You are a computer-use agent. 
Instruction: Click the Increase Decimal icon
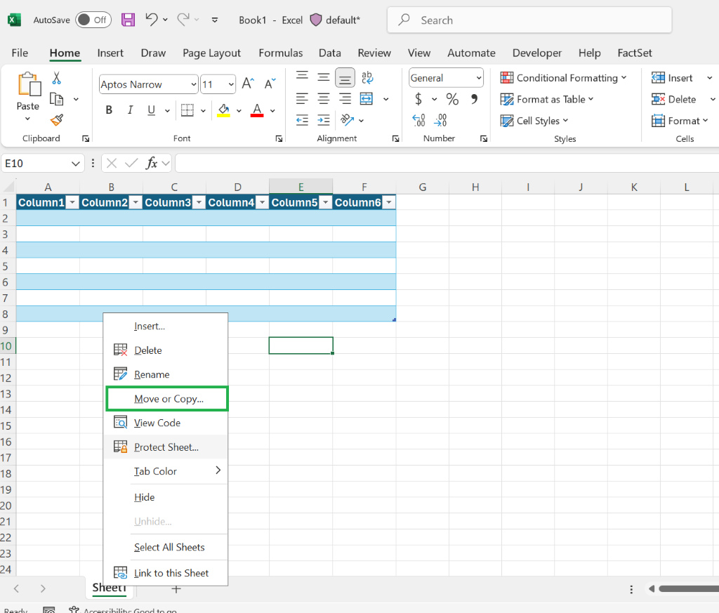pos(418,120)
